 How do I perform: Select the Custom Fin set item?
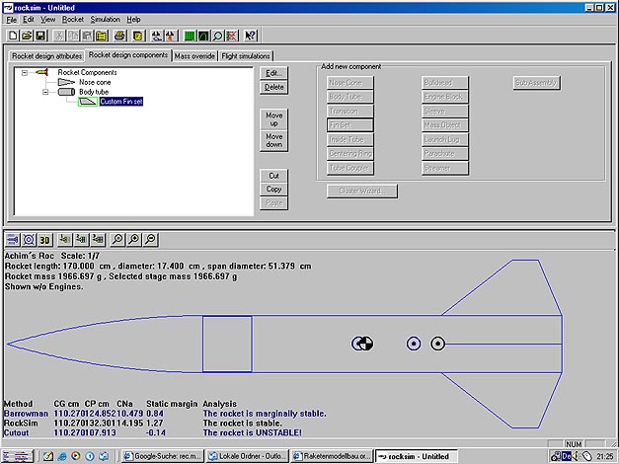coord(121,102)
